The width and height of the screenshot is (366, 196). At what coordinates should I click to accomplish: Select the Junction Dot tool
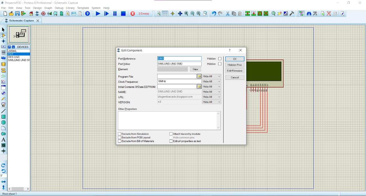pos(3,41)
